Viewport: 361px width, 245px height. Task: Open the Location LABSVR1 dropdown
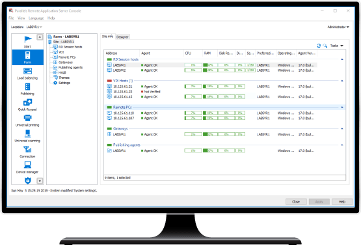(34, 27)
